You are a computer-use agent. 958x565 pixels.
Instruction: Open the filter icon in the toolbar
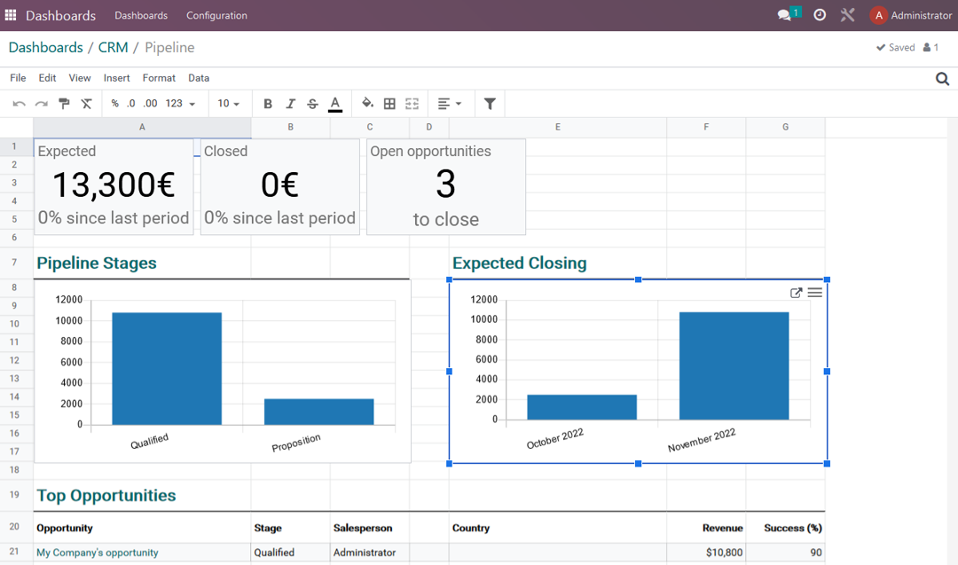490,104
